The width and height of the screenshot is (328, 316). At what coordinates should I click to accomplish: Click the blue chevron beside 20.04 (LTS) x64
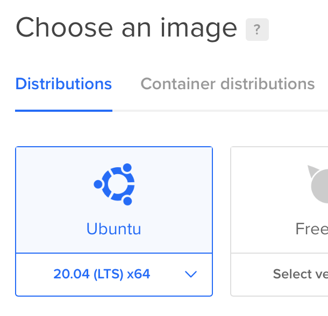pyautogui.click(x=191, y=274)
